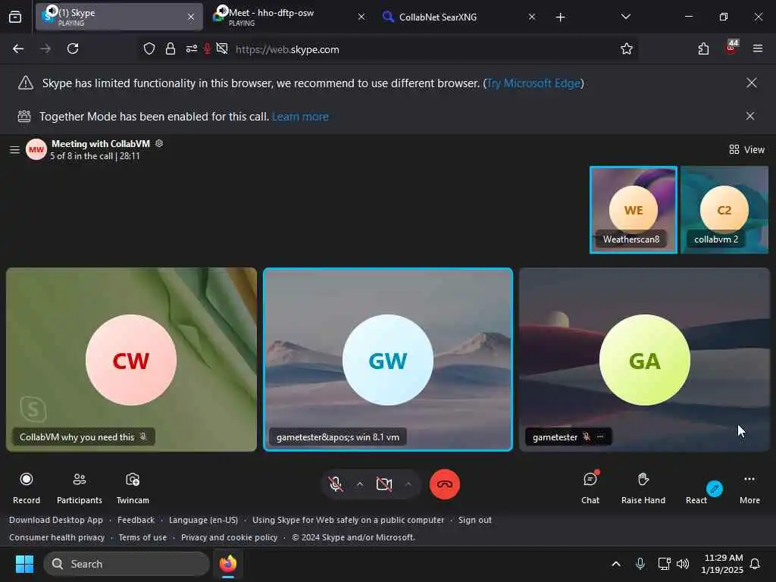Reload the current page
Screen dimensions: 776x582
coord(73,48)
